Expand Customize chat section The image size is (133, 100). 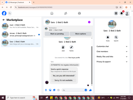click(x=112, y=46)
